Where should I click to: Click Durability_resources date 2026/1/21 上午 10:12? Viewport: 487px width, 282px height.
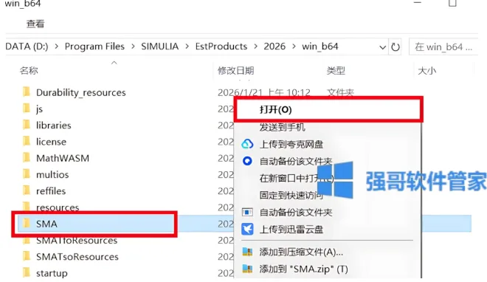264,92
